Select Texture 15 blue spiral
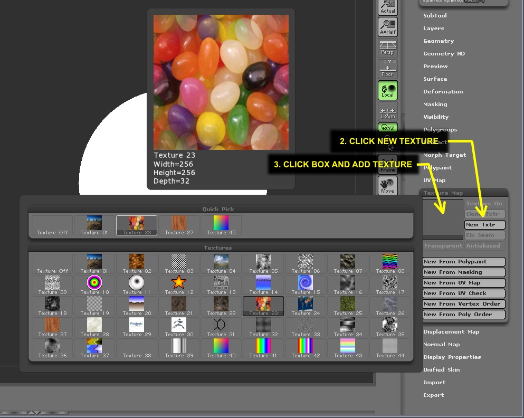The height and width of the screenshot is (418, 524). (306, 284)
